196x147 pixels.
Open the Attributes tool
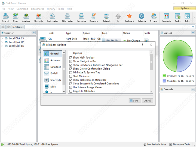tap(68, 17)
